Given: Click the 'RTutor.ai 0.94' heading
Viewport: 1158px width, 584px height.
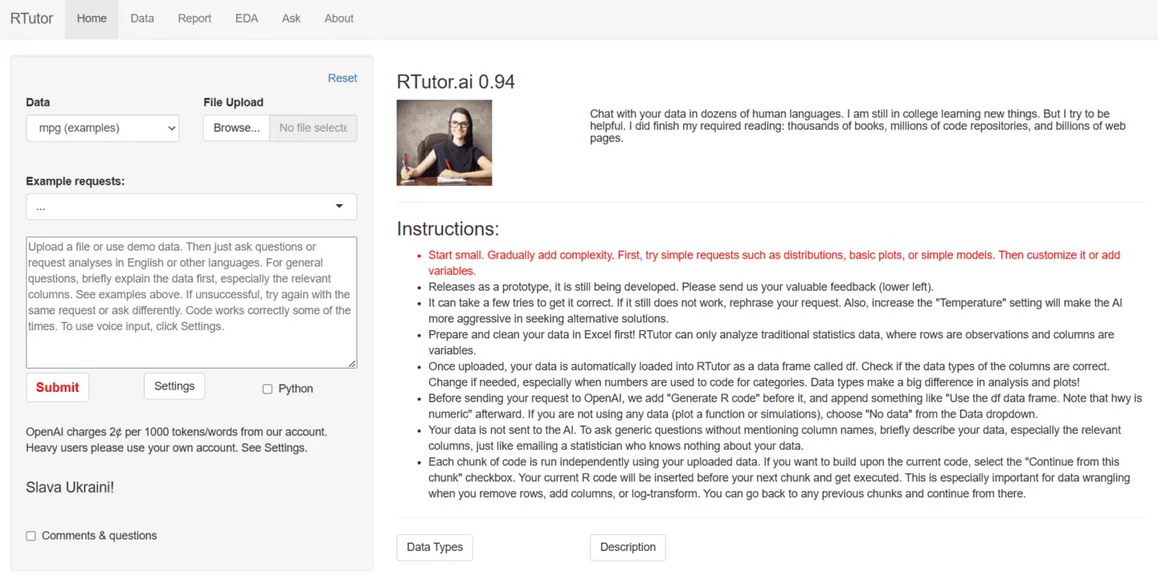Looking at the screenshot, I should click(456, 82).
